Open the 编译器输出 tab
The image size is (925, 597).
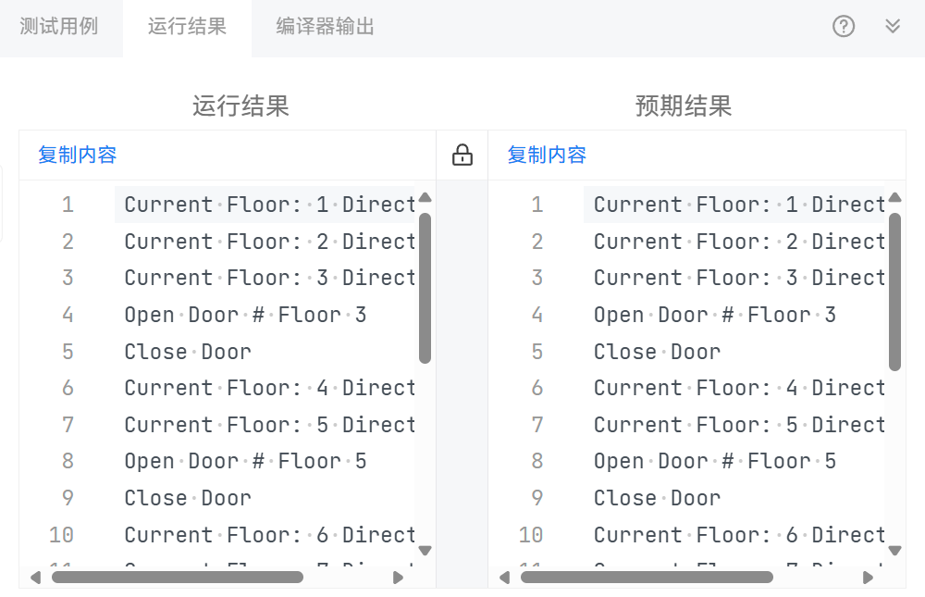(326, 26)
